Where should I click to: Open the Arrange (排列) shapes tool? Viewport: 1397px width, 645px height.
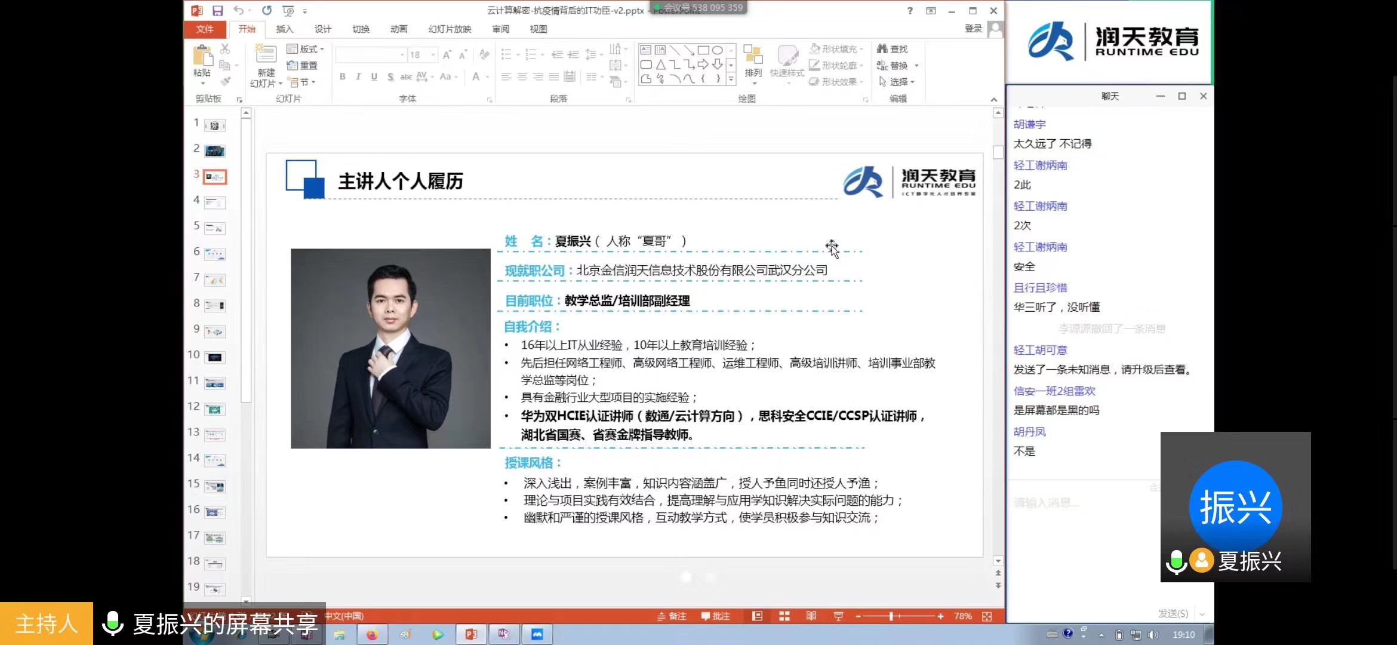753,60
